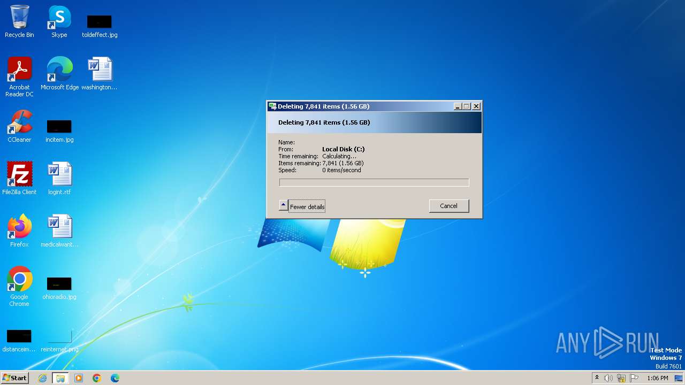Open the volume speaker tray icon
Viewport: 685px width, 385px height.
[608, 378]
